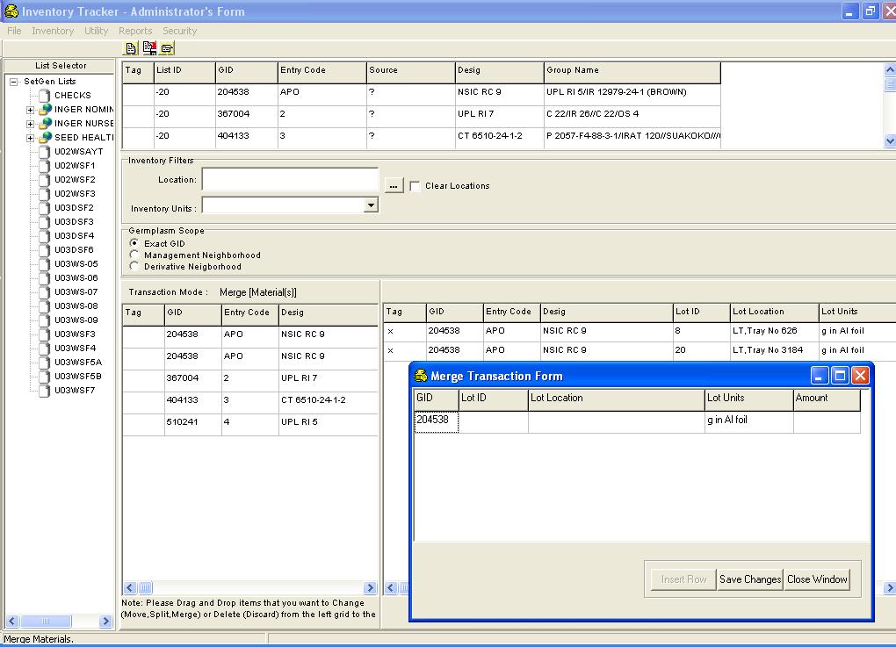Choose Management Neighborhood germplasm scope
The height and width of the screenshot is (647, 896).
(134, 255)
